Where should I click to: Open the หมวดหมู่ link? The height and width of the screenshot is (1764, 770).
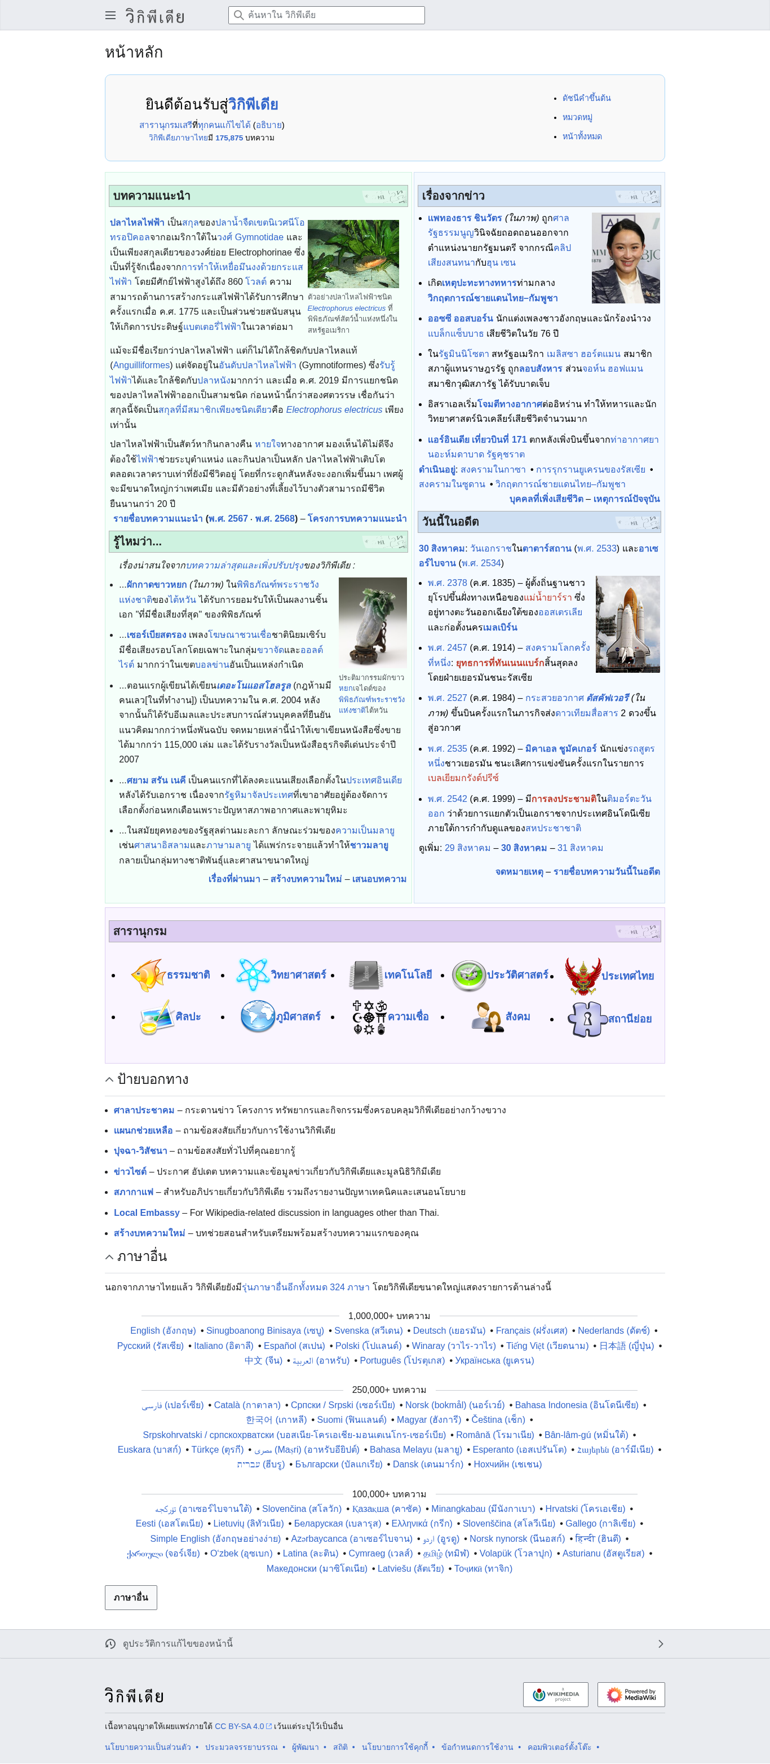[x=577, y=117]
